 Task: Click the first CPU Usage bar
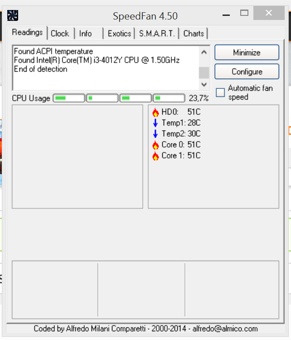[x=69, y=98]
